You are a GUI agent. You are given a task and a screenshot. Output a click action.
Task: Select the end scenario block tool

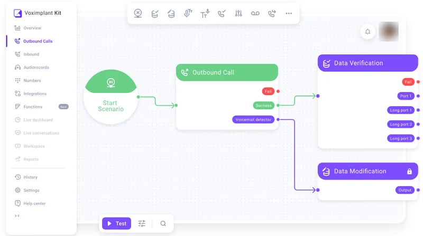click(x=138, y=13)
